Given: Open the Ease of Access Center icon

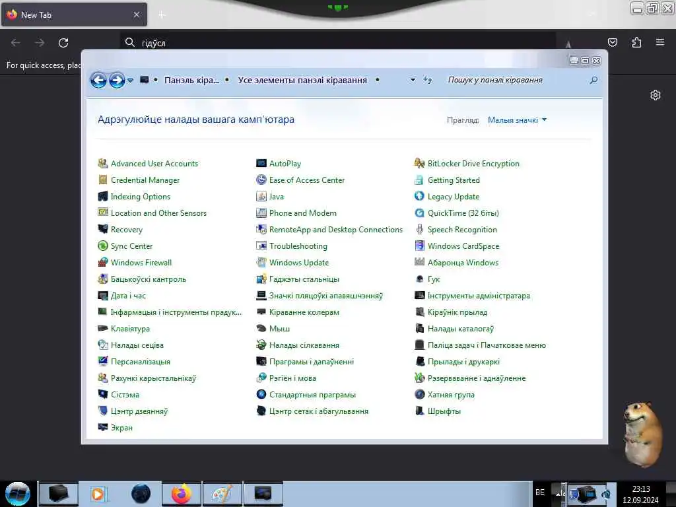Looking at the screenshot, I should coord(261,180).
